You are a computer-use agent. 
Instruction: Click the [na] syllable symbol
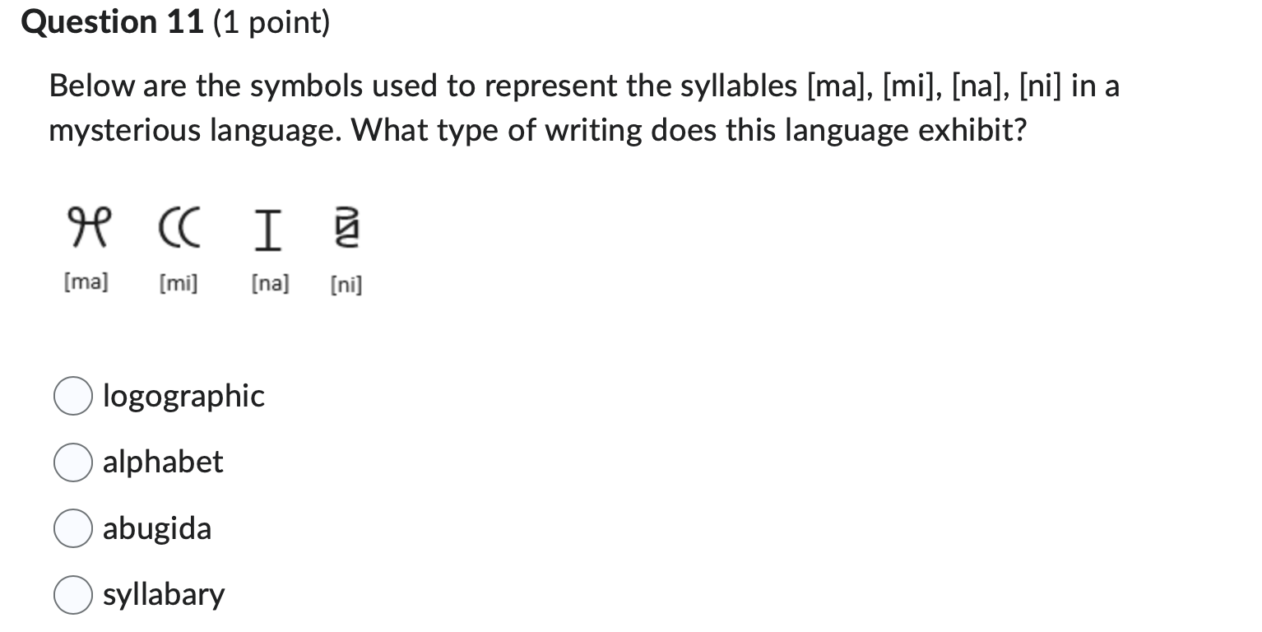[x=267, y=227]
